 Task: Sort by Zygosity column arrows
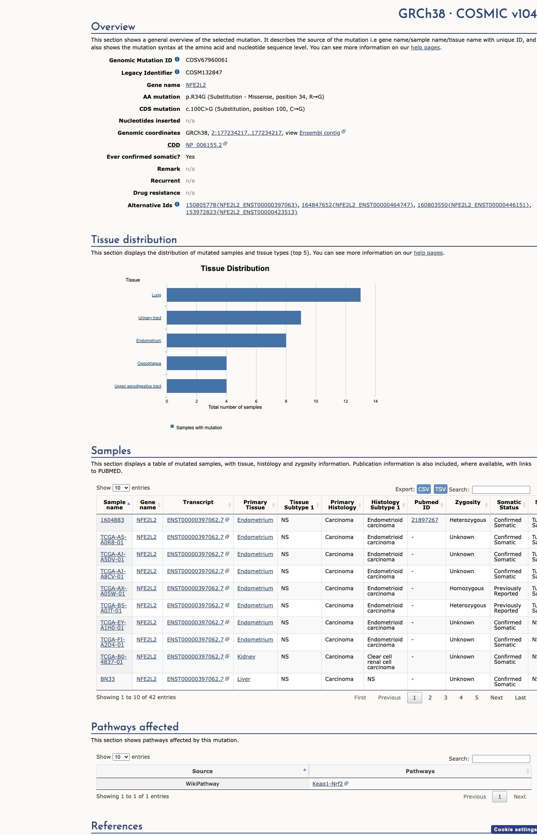(x=486, y=505)
